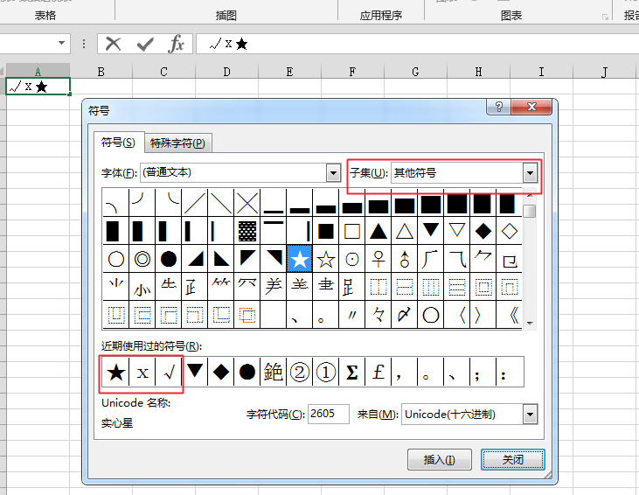Pick the solid upward triangle symbol

pyautogui.click(x=379, y=231)
